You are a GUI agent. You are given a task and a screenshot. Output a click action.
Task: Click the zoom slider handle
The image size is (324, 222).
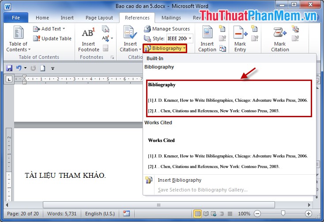point(283,213)
